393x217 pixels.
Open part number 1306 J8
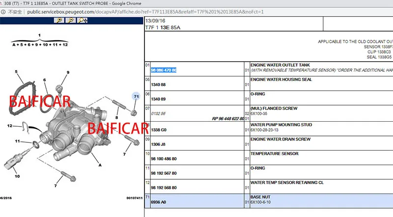pyautogui.click(x=158, y=144)
